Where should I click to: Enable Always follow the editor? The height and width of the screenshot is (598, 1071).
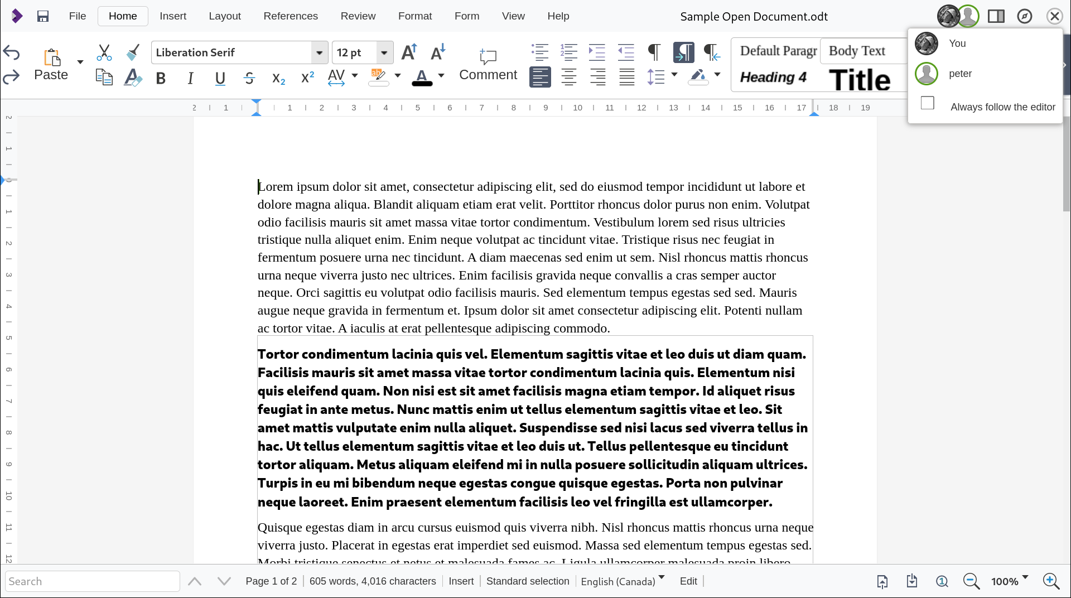(927, 103)
